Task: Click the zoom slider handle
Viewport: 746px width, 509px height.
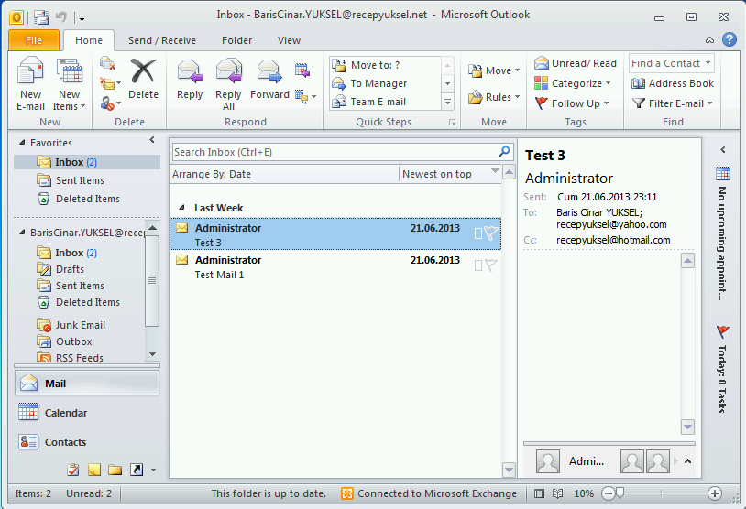Action: (x=620, y=493)
